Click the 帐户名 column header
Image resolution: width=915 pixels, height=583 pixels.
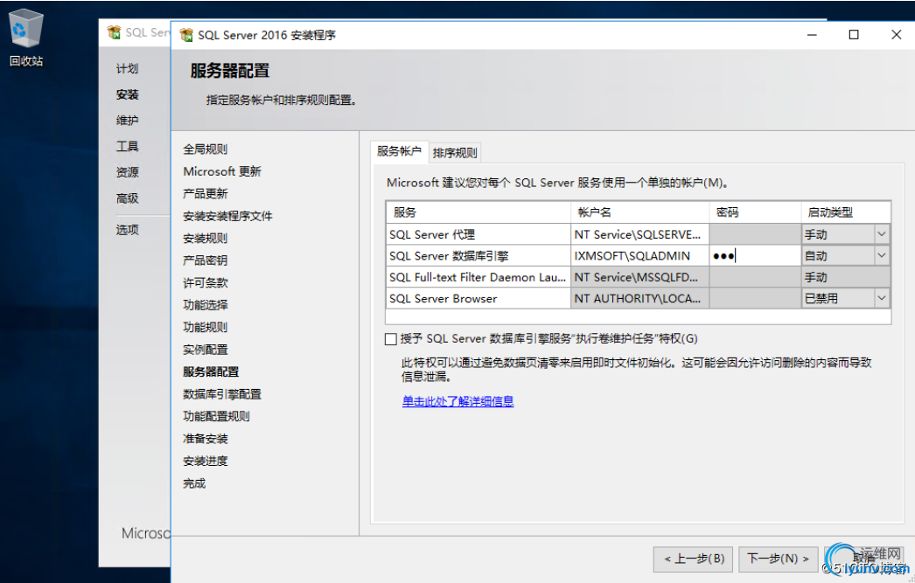[x=639, y=212]
